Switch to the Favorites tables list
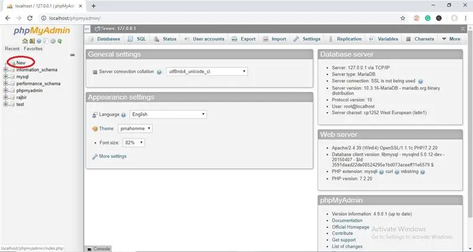 pos(33,48)
